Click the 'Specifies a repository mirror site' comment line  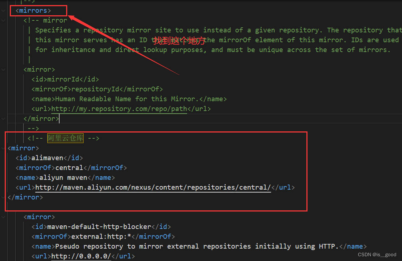(x=218, y=30)
